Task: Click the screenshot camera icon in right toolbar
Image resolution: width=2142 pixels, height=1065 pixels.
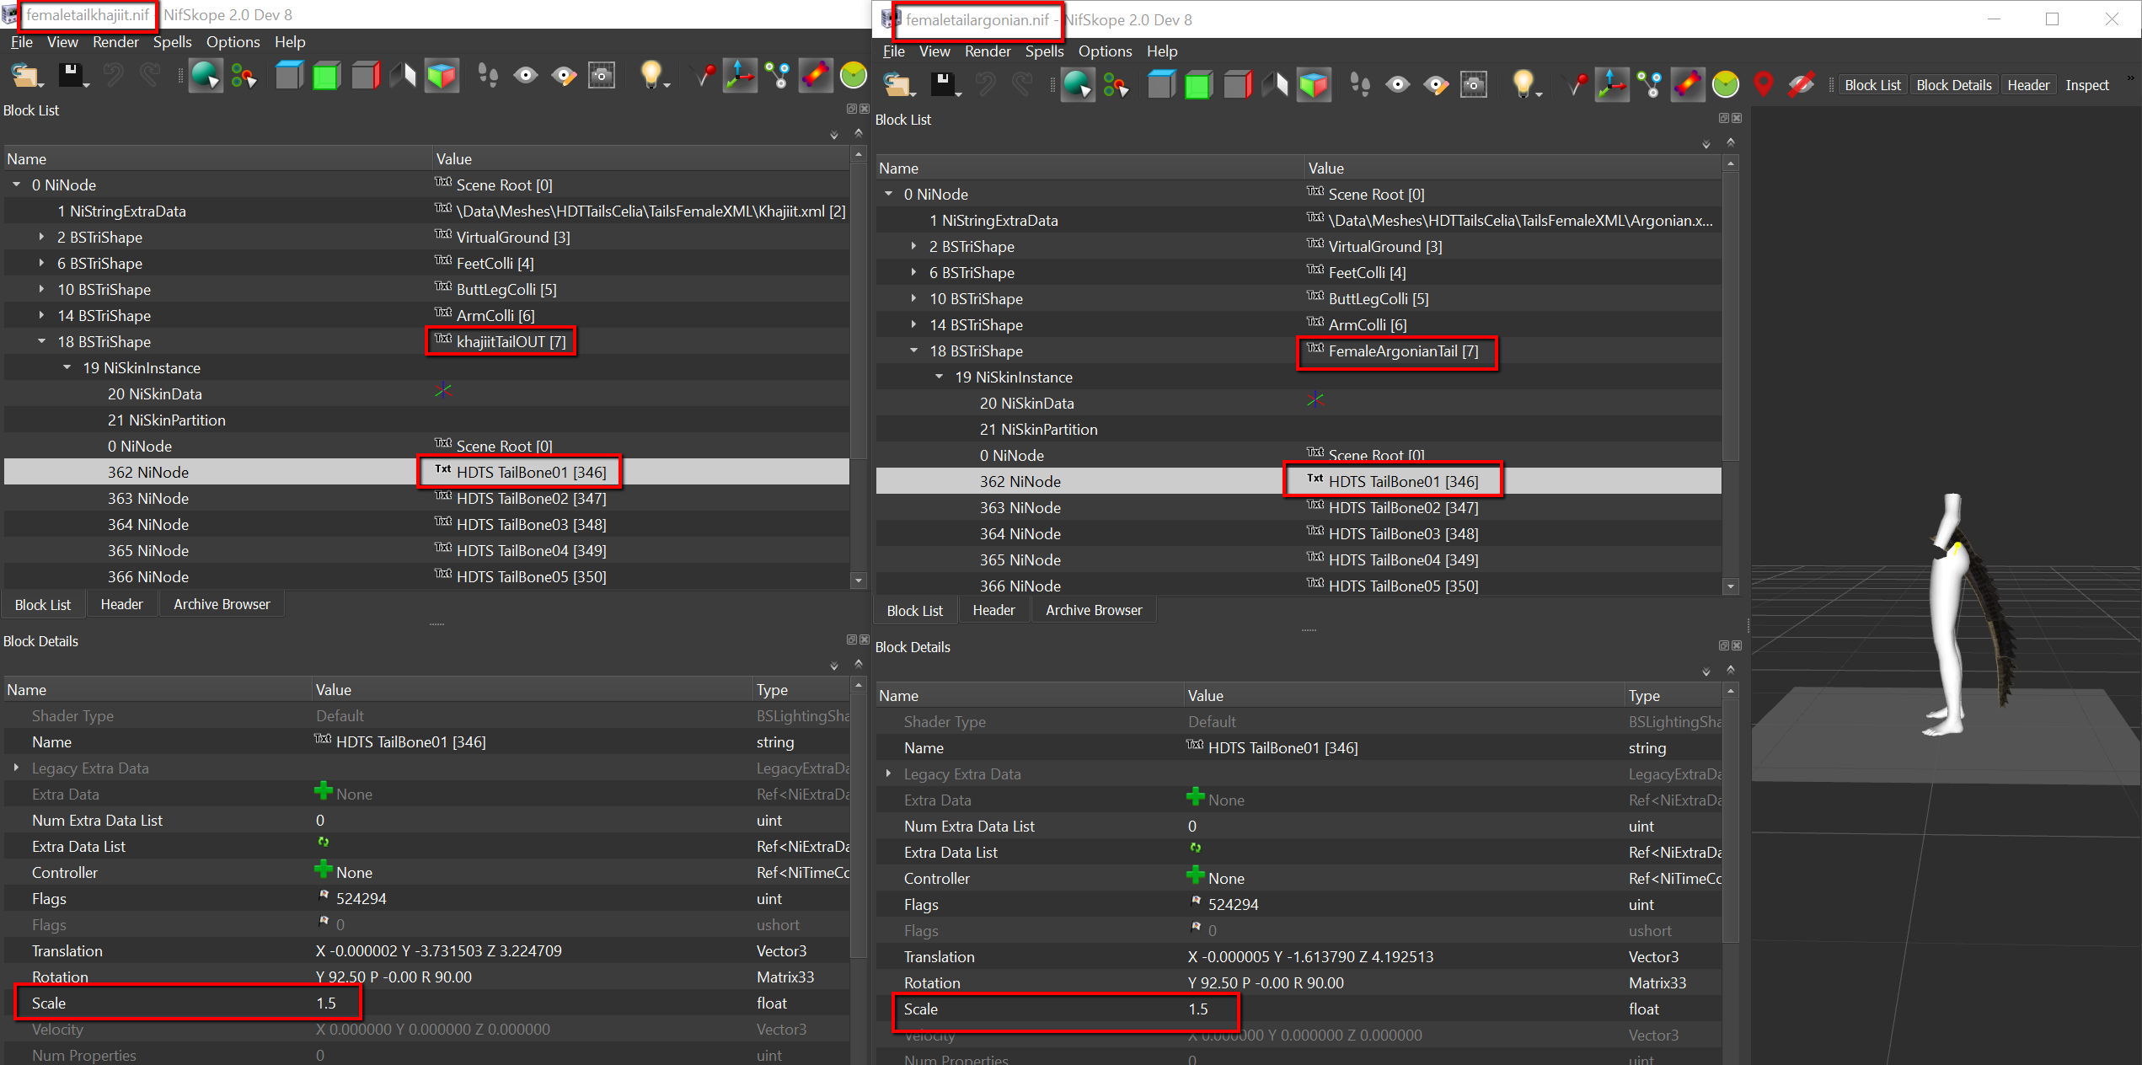Action: point(1473,85)
